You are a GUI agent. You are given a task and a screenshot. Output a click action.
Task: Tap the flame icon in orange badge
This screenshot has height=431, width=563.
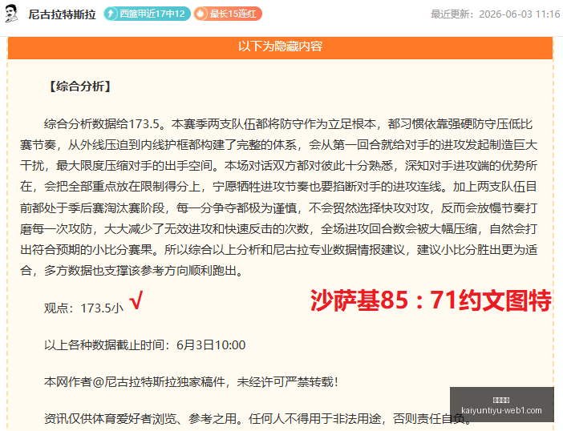click(x=200, y=14)
